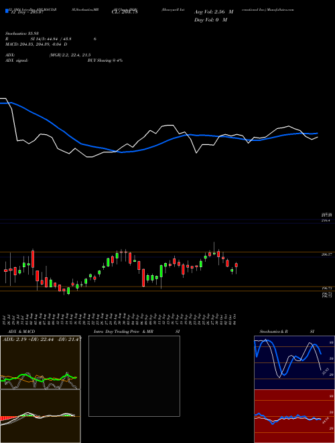Screen dimensions: 335x443
Task: Select the Avg Vol 2.56 M text
Action: pyautogui.click(x=214, y=12)
